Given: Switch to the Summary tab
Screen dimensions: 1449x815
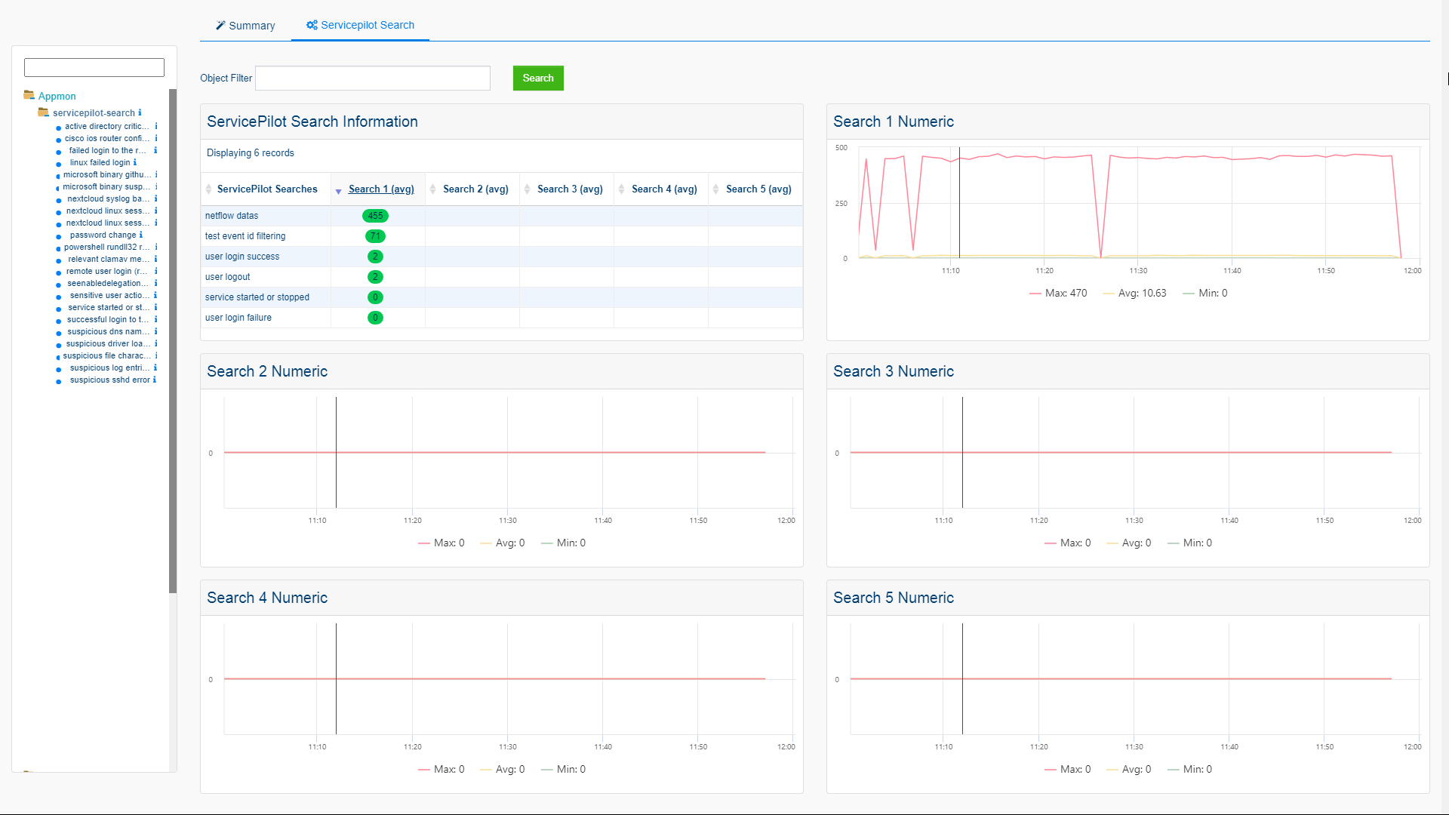Looking at the screenshot, I should (245, 26).
